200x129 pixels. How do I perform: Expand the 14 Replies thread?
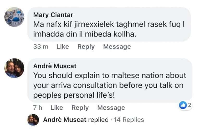pyautogui.click(x=129, y=120)
